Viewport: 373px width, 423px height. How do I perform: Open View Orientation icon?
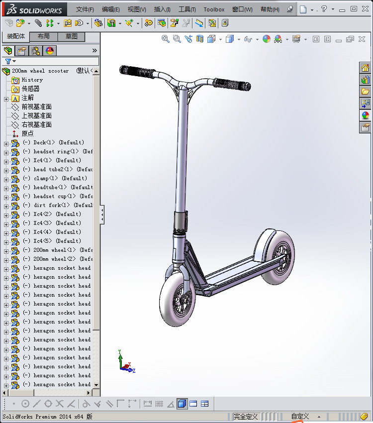211,39
